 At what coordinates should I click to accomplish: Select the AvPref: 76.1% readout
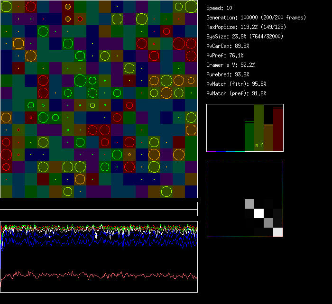pos(225,55)
